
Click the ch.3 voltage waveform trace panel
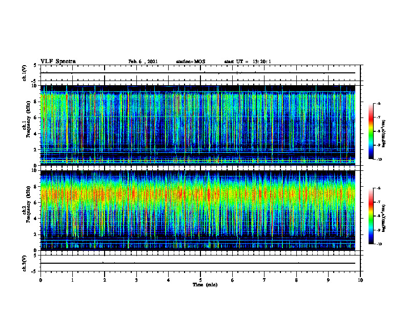point(200,264)
